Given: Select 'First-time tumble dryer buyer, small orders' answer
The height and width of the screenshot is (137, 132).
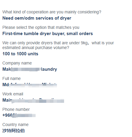Looking at the screenshot, I should tap(47, 34).
